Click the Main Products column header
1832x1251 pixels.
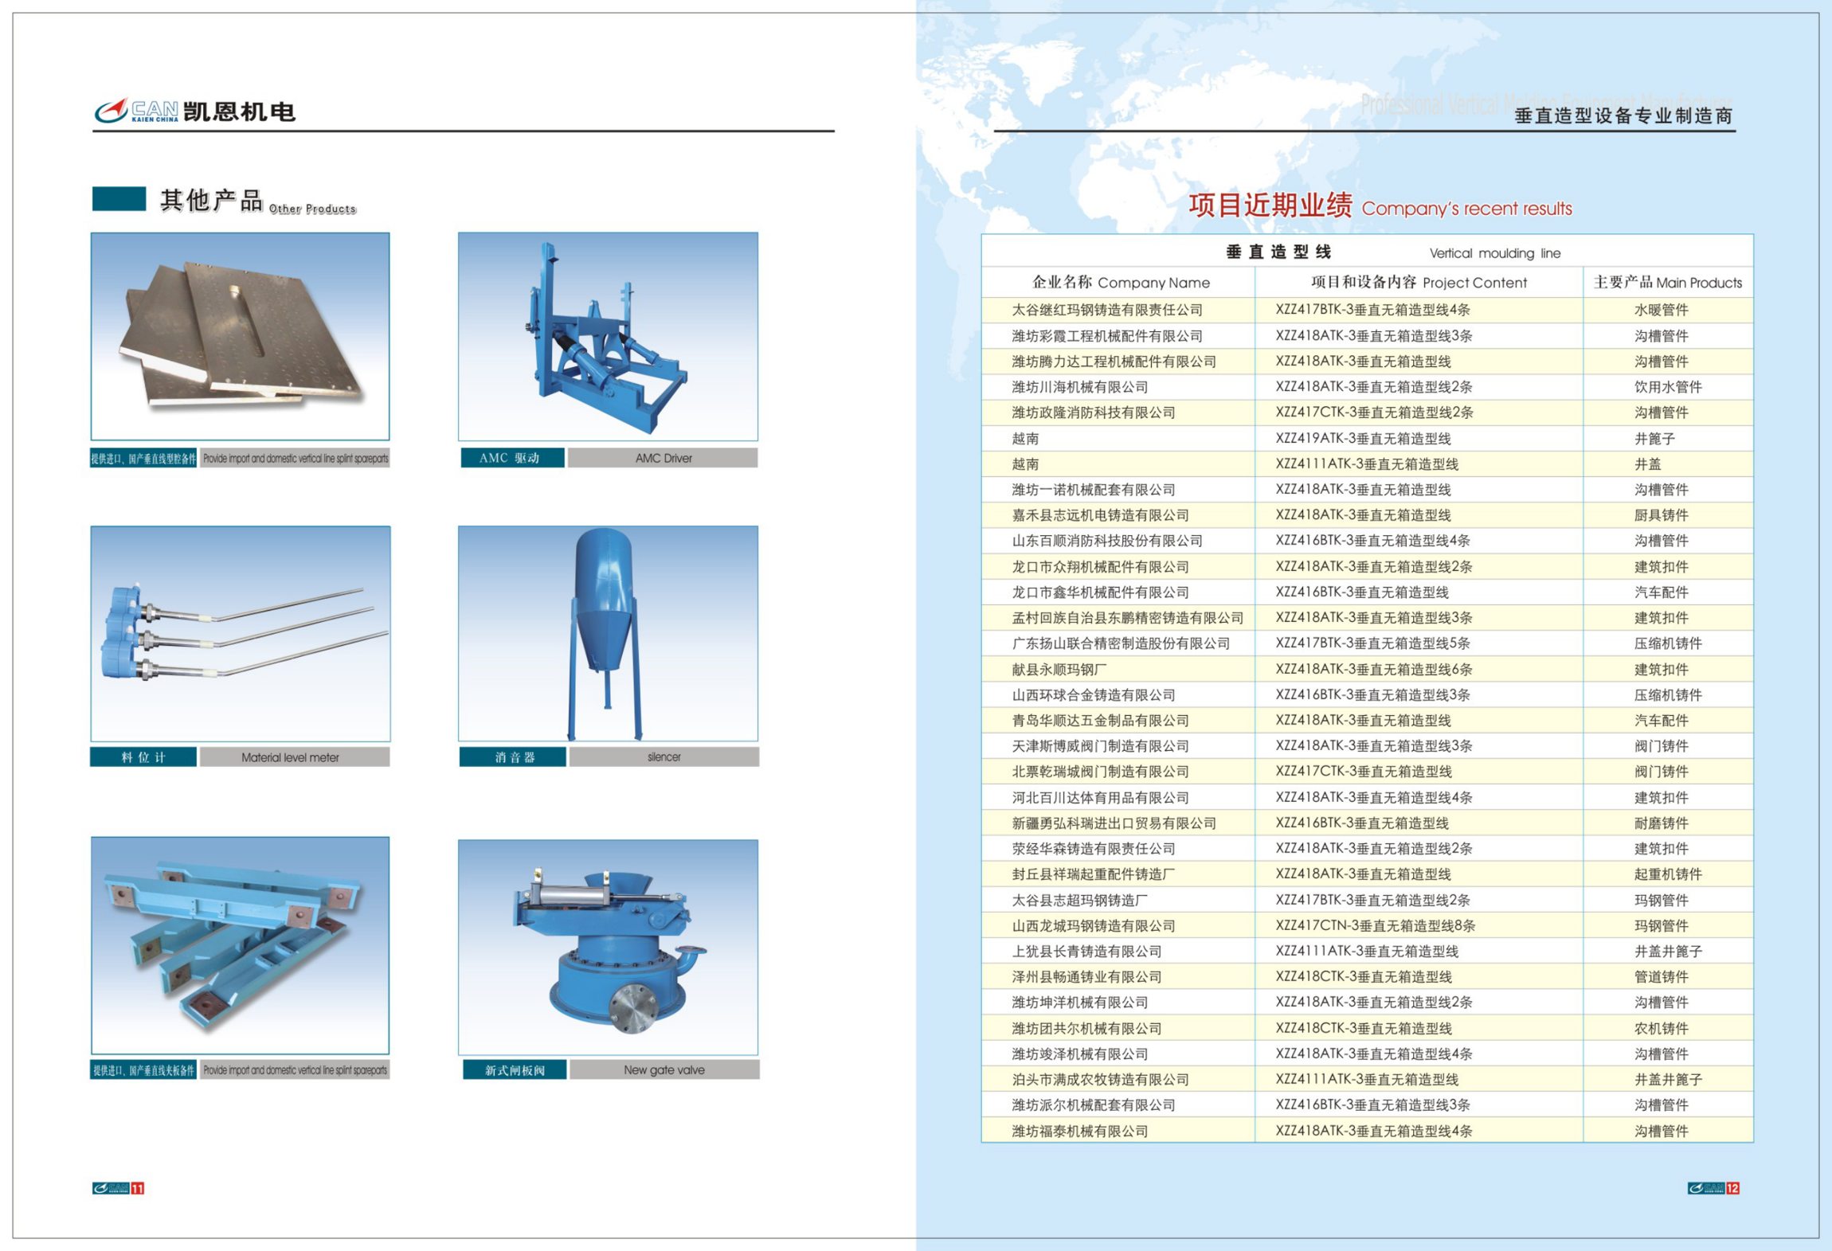(x=1668, y=282)
